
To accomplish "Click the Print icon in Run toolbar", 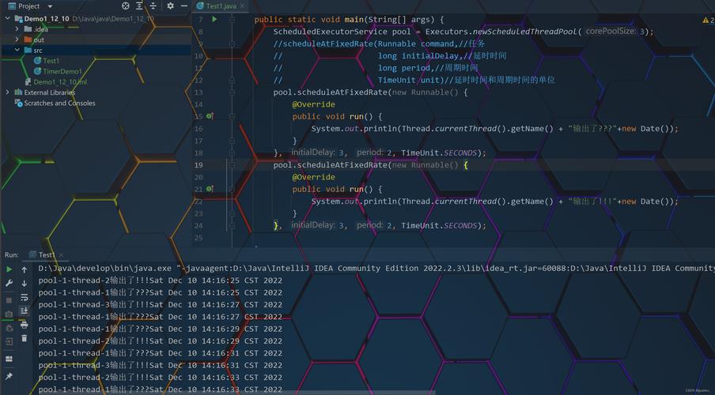I will pyautogui.click(x=24, y=325).
